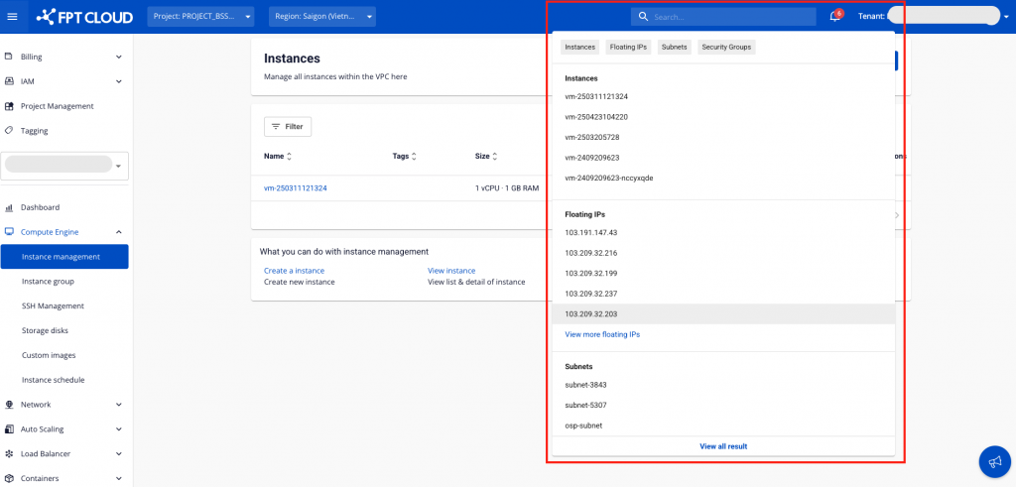Open Instance management in sidebar
Image resolution: width=1016 pixels, height=487 pixels.
(64, 257)
